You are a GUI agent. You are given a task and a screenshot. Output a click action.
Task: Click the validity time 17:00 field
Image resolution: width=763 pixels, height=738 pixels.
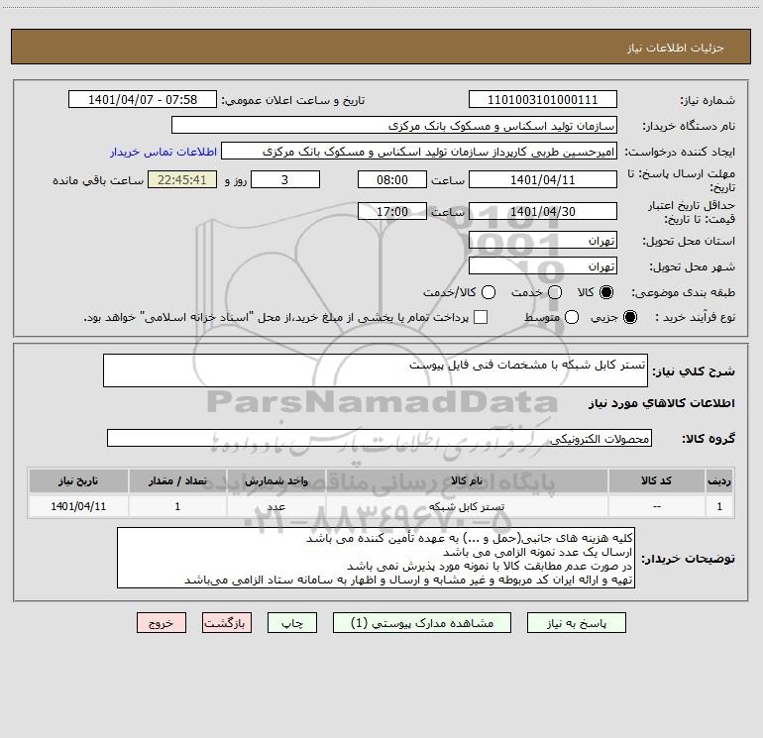392,211
